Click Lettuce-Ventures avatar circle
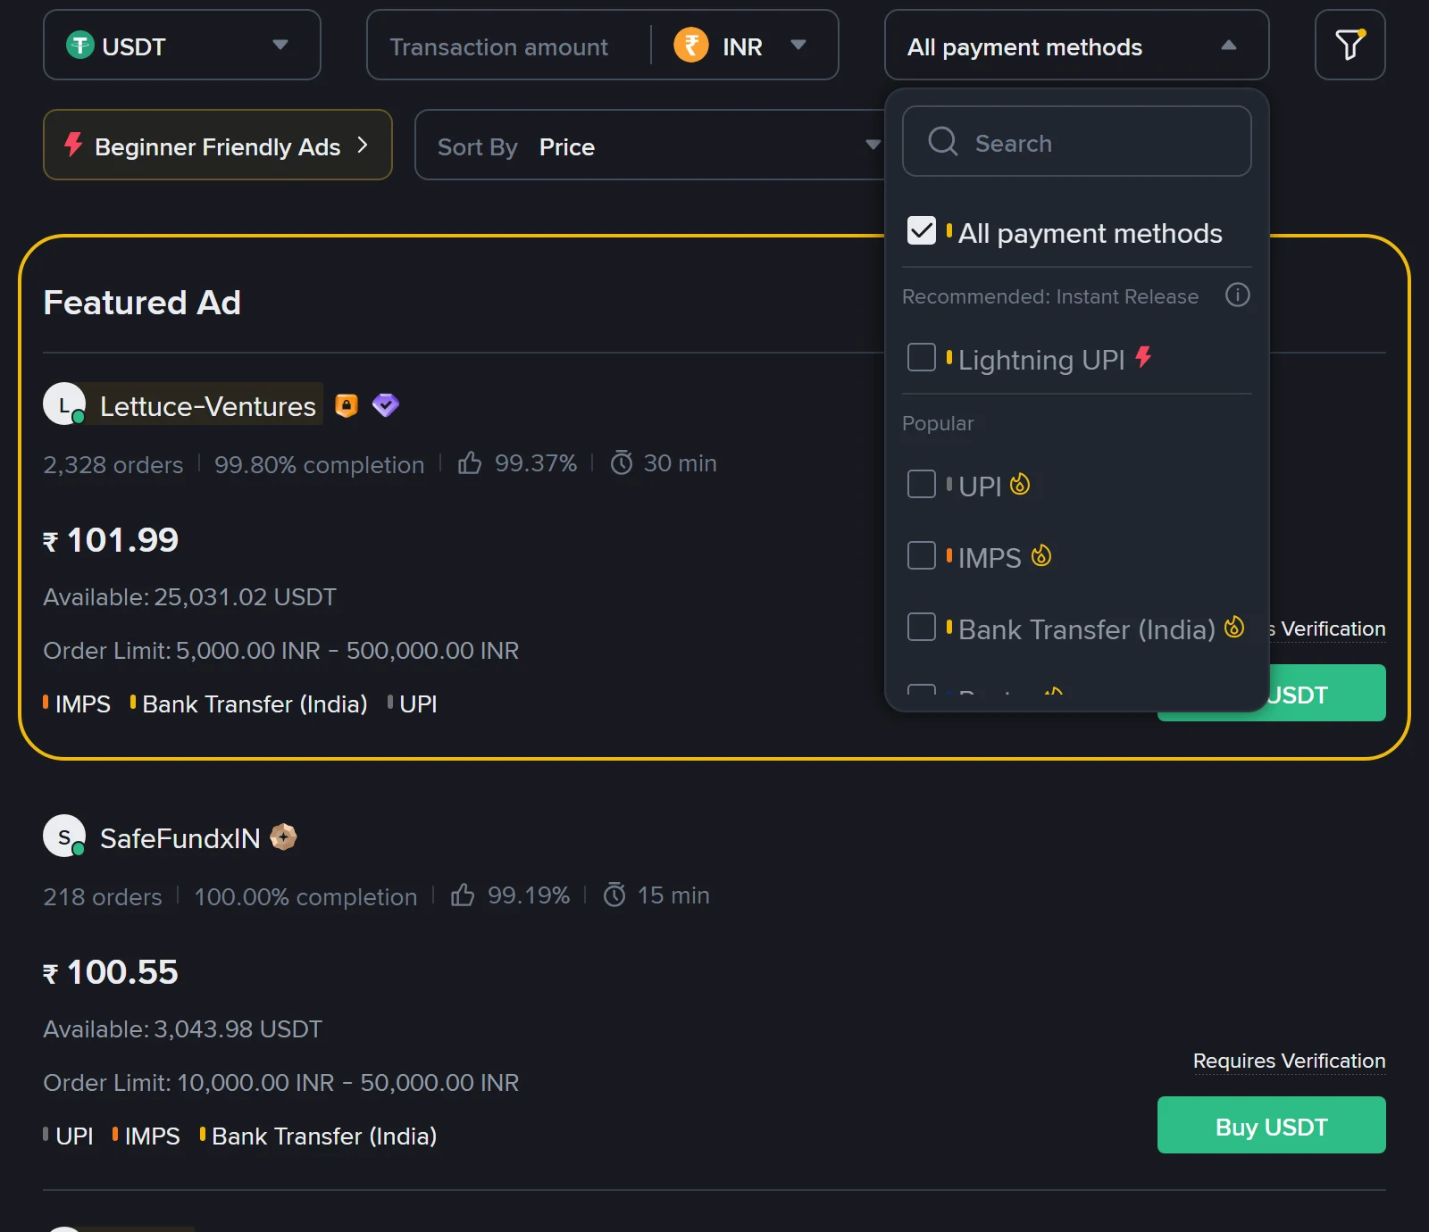 64,404
